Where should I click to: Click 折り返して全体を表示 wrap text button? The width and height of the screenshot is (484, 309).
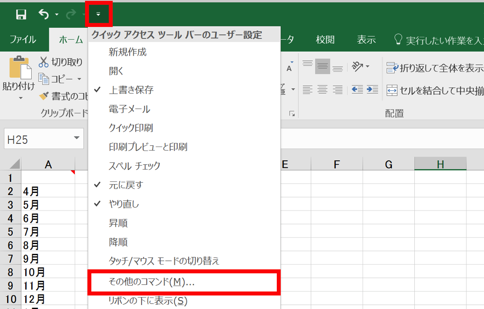[x=435, y=68]
